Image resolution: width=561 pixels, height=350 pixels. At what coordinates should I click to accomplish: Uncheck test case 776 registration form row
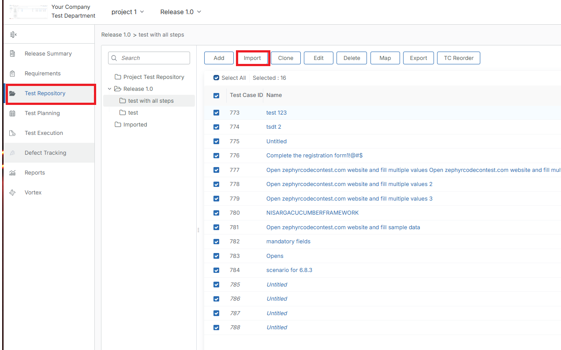[x=216, y=156]
